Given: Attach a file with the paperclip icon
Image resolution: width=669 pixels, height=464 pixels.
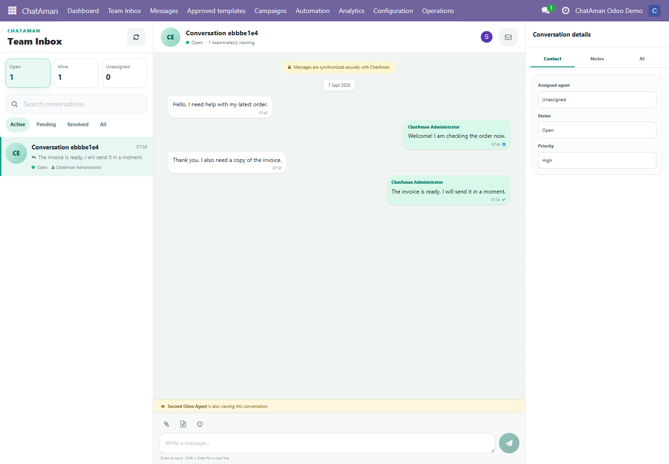Looking at the screenshot, I should pyautogui.click(x=166, y=424).
